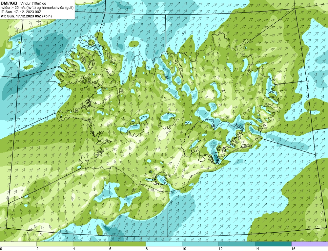The height and width of the screenshot is (251, 328).
Task: Click the legend value label '6'
Action: (x=110, y=249)
